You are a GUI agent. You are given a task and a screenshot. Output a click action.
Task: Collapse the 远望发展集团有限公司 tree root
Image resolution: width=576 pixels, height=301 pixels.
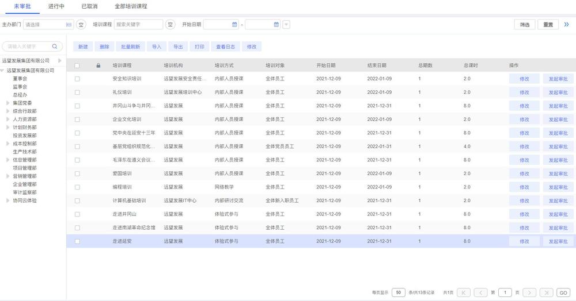(x=2, y=71)
